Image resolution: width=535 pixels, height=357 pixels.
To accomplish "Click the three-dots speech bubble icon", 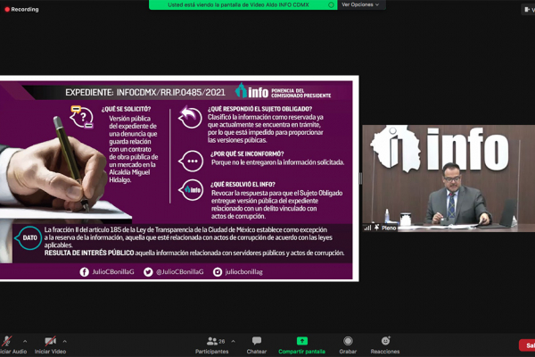I will point(191,161).
